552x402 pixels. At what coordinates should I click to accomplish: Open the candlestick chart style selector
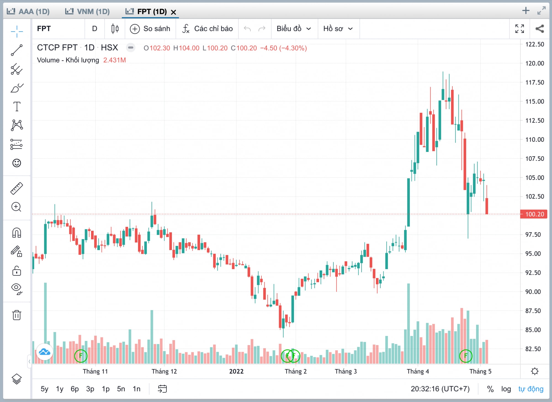tap(115, 29)
